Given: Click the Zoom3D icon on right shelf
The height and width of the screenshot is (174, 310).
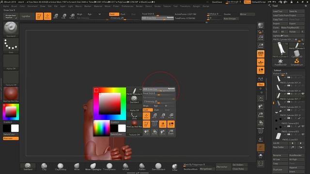Looking at the screenshot, I should pos(261,115).
